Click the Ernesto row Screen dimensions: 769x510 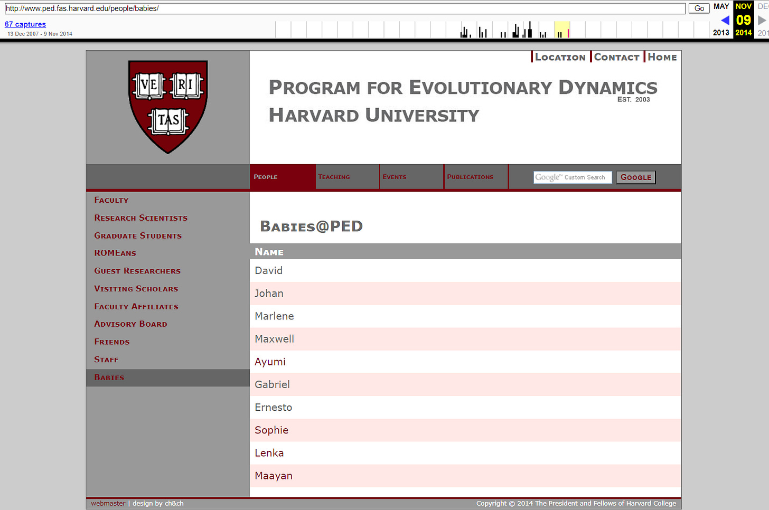pos(465,408)
